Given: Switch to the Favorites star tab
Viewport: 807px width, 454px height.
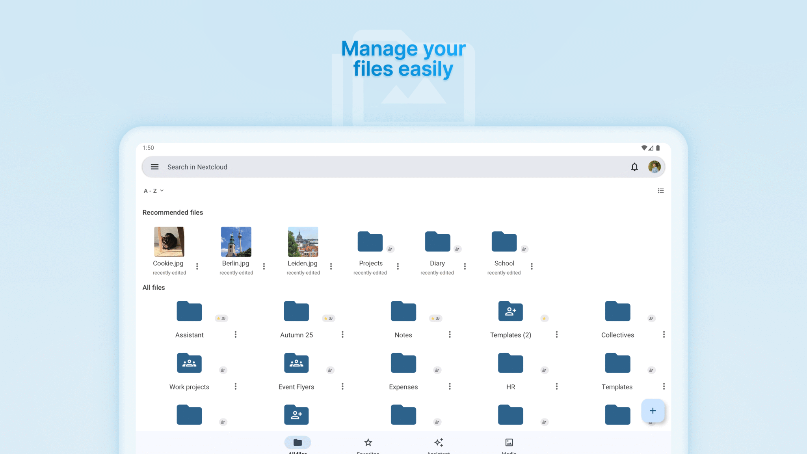Looking at the screenshot, I should click(368, 445).
